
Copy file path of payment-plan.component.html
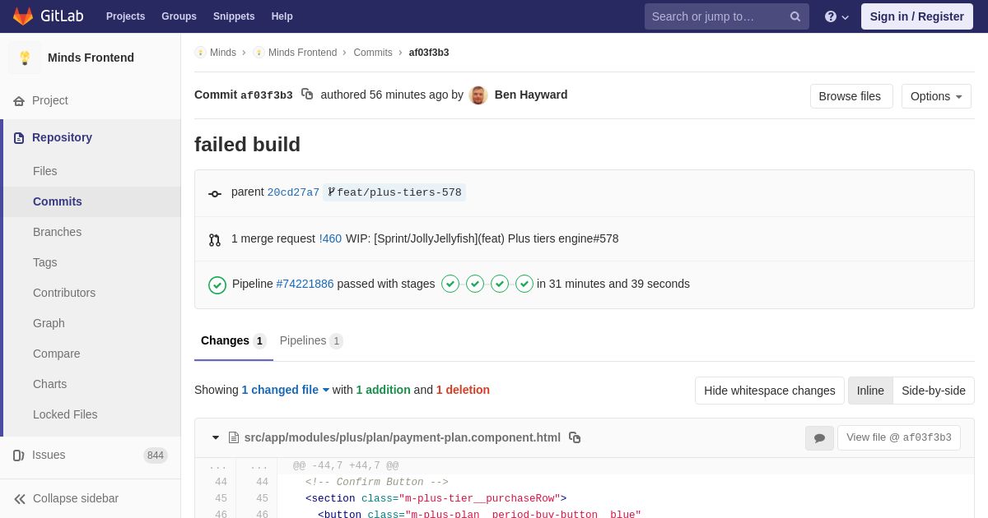(x=575, y=437)
